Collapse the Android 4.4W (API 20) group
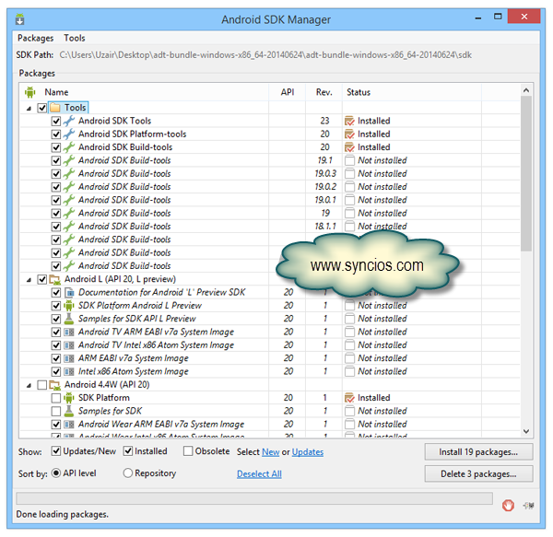Image resolution: width=553 pixels, height=537 pixels. point(29,386)
